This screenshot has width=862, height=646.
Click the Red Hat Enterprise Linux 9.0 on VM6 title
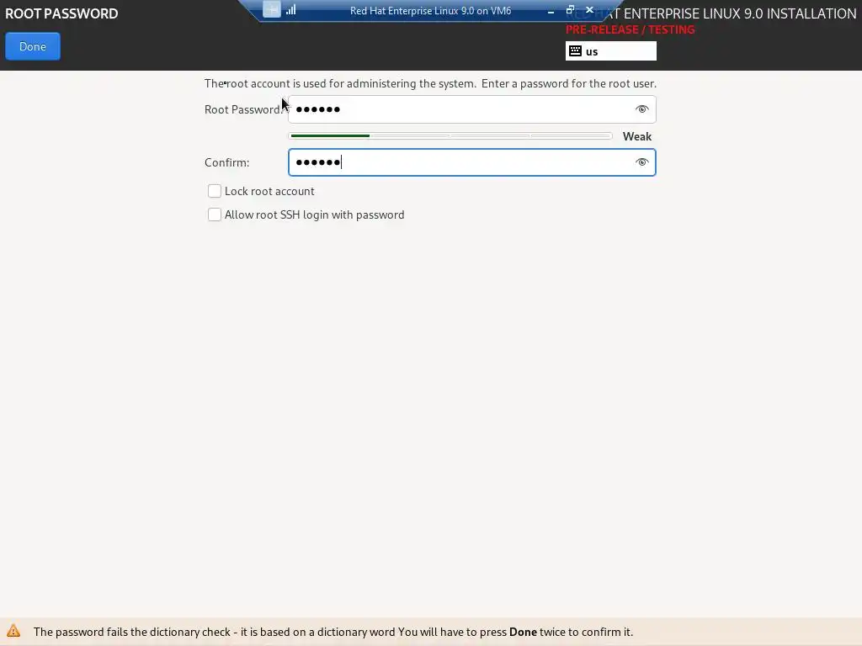[430, 10]
